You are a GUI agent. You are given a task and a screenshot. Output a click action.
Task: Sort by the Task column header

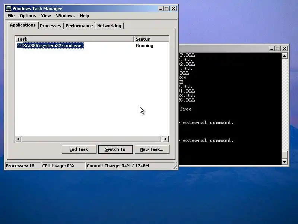tap(74, 39)
